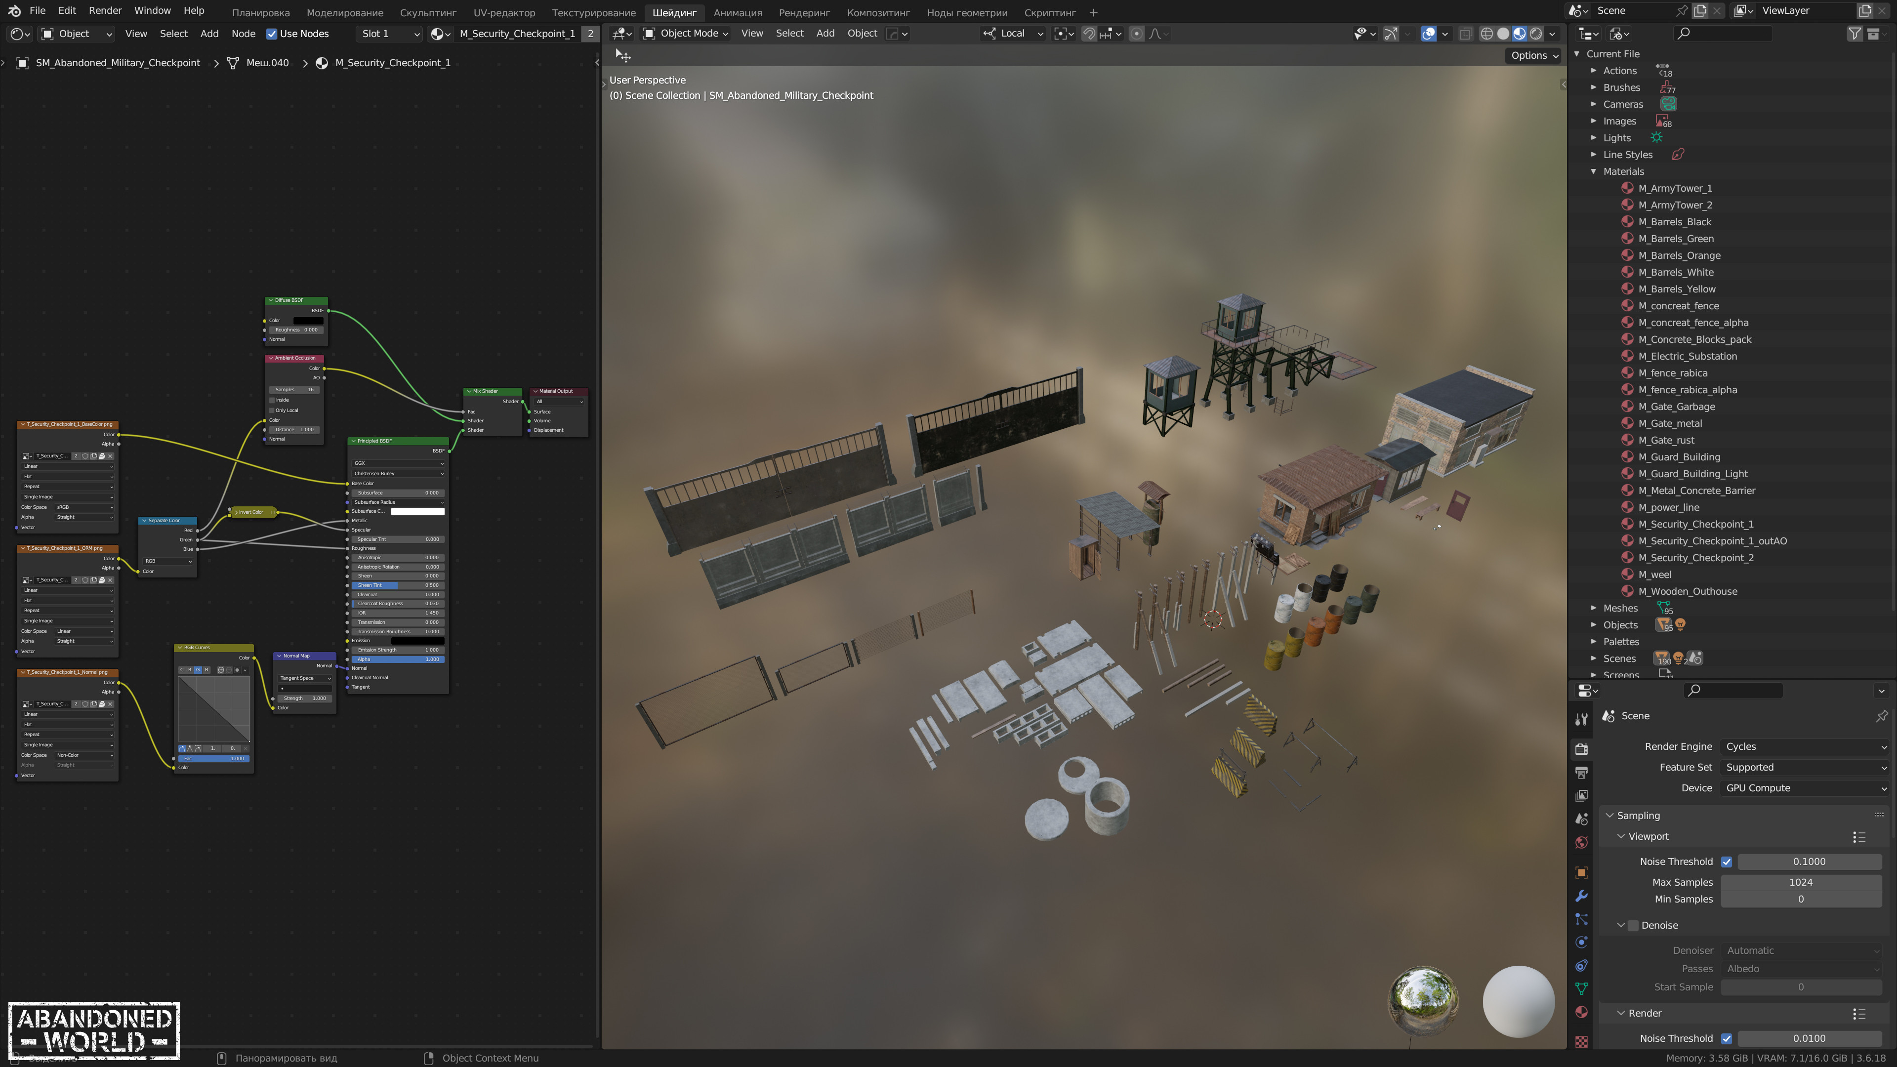This screenshot has height=1067, width=1897.
Task: Open the Slot 1 material slot dropdown
Action: click(x=390, y=34)
